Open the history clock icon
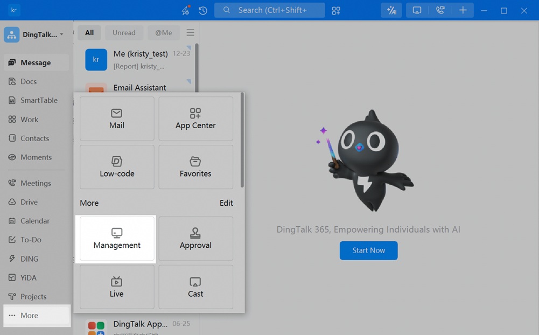Viewport: 539px width, 335px height. click(x=203, y=10)
